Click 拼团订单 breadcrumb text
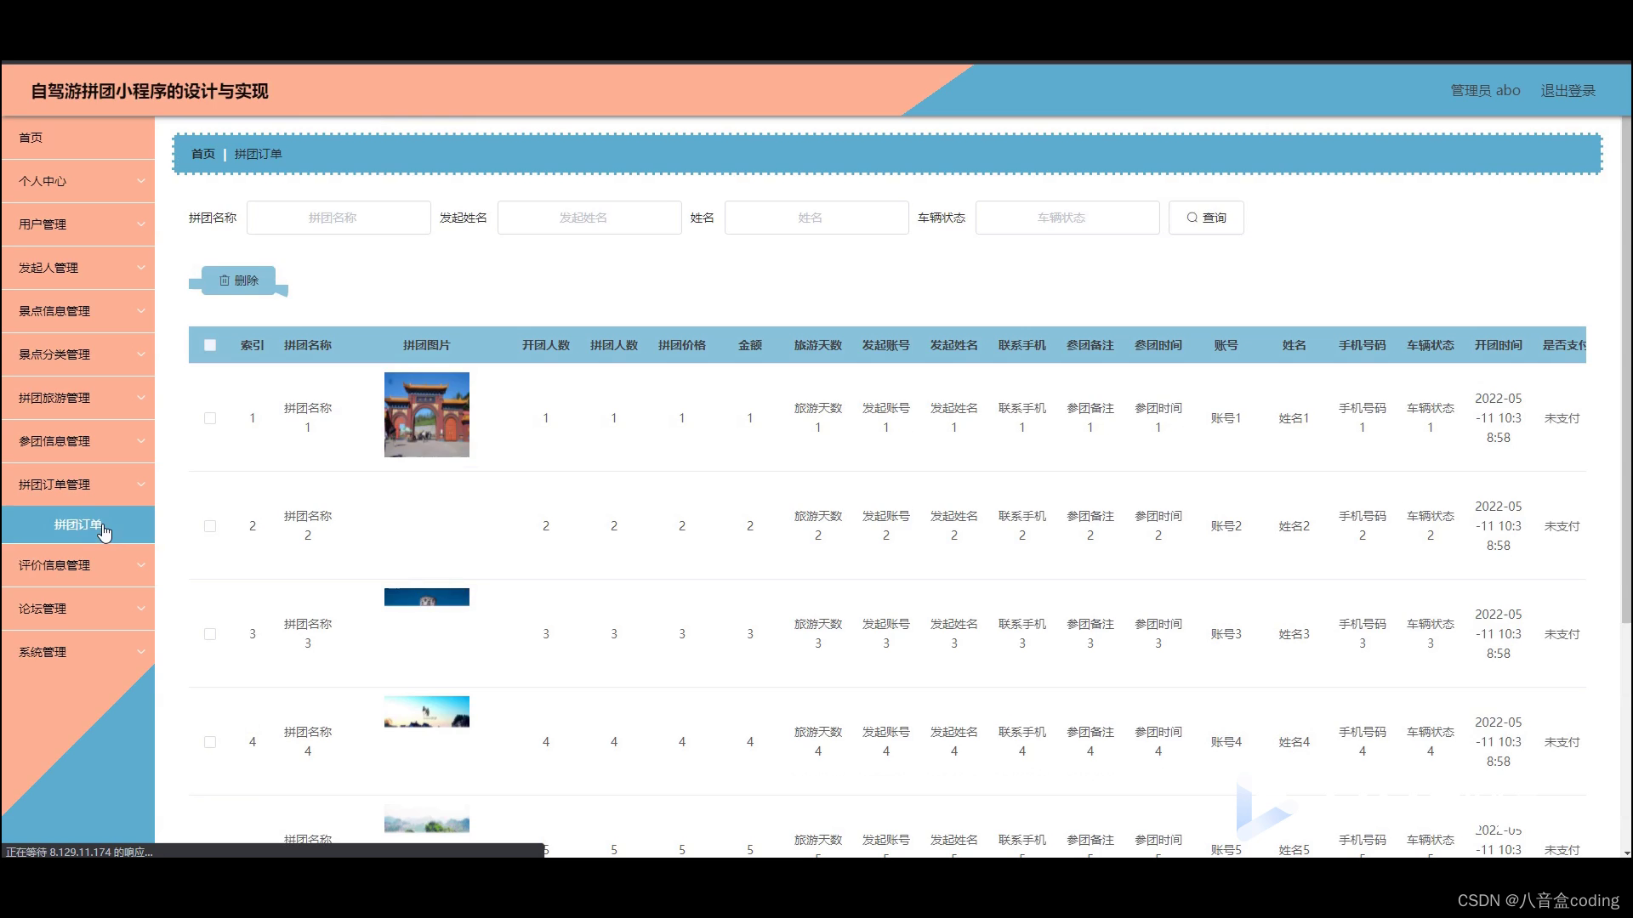The width and height of the screenshot is (1633, 918). point(258,154)
